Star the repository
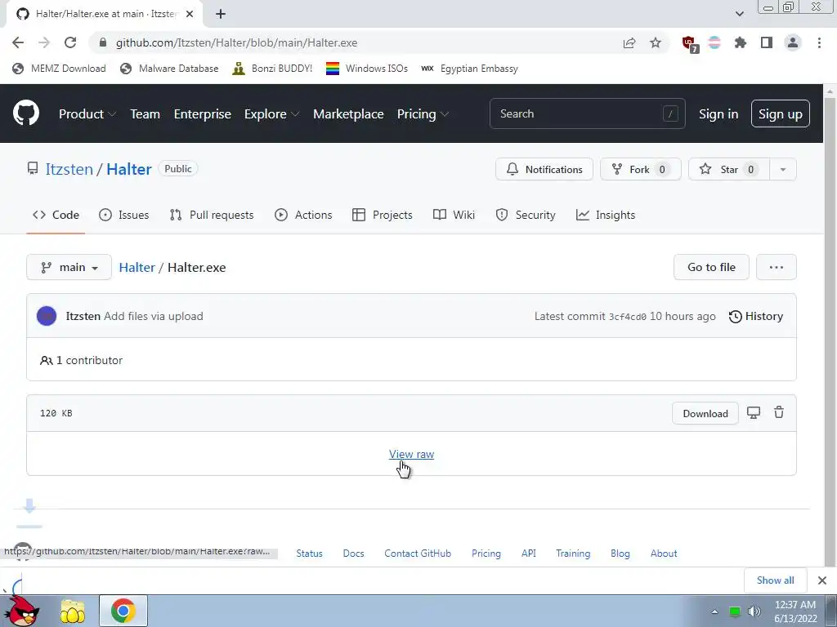Image resolution: width=837 pixels, height=627 pixels. [728, 169]
